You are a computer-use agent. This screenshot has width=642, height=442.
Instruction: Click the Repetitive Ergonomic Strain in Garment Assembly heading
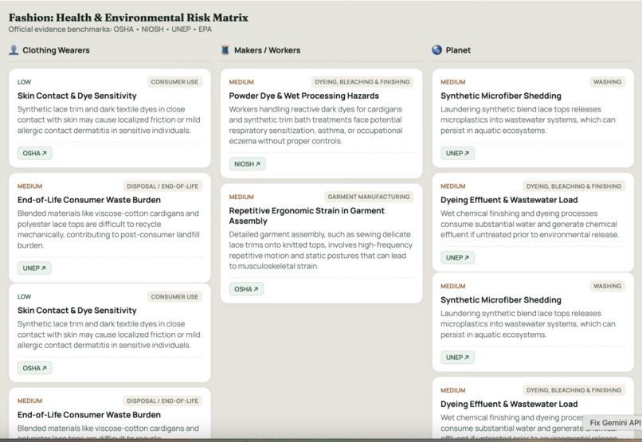[307, 216]
